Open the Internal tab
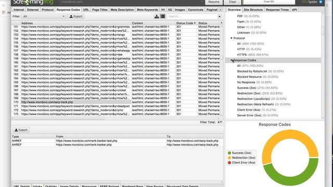Screen dimensions: 333x187 [19, 10]
